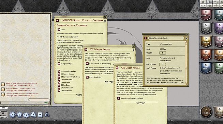Toggle the OOC chat mode indicator
The width and height of the screenshot is (223, 124).
click(x=46, y=103)
